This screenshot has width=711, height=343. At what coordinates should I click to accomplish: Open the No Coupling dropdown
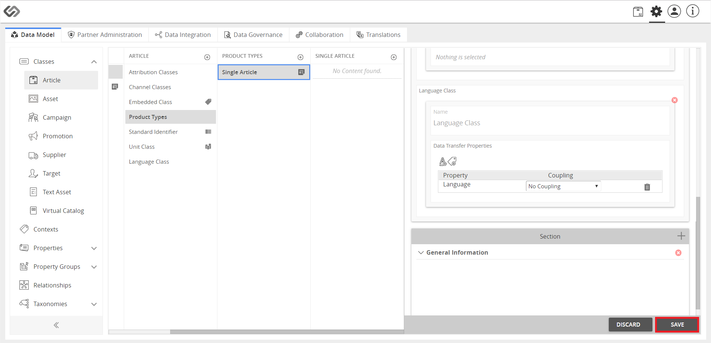click(x=563, y=186)
